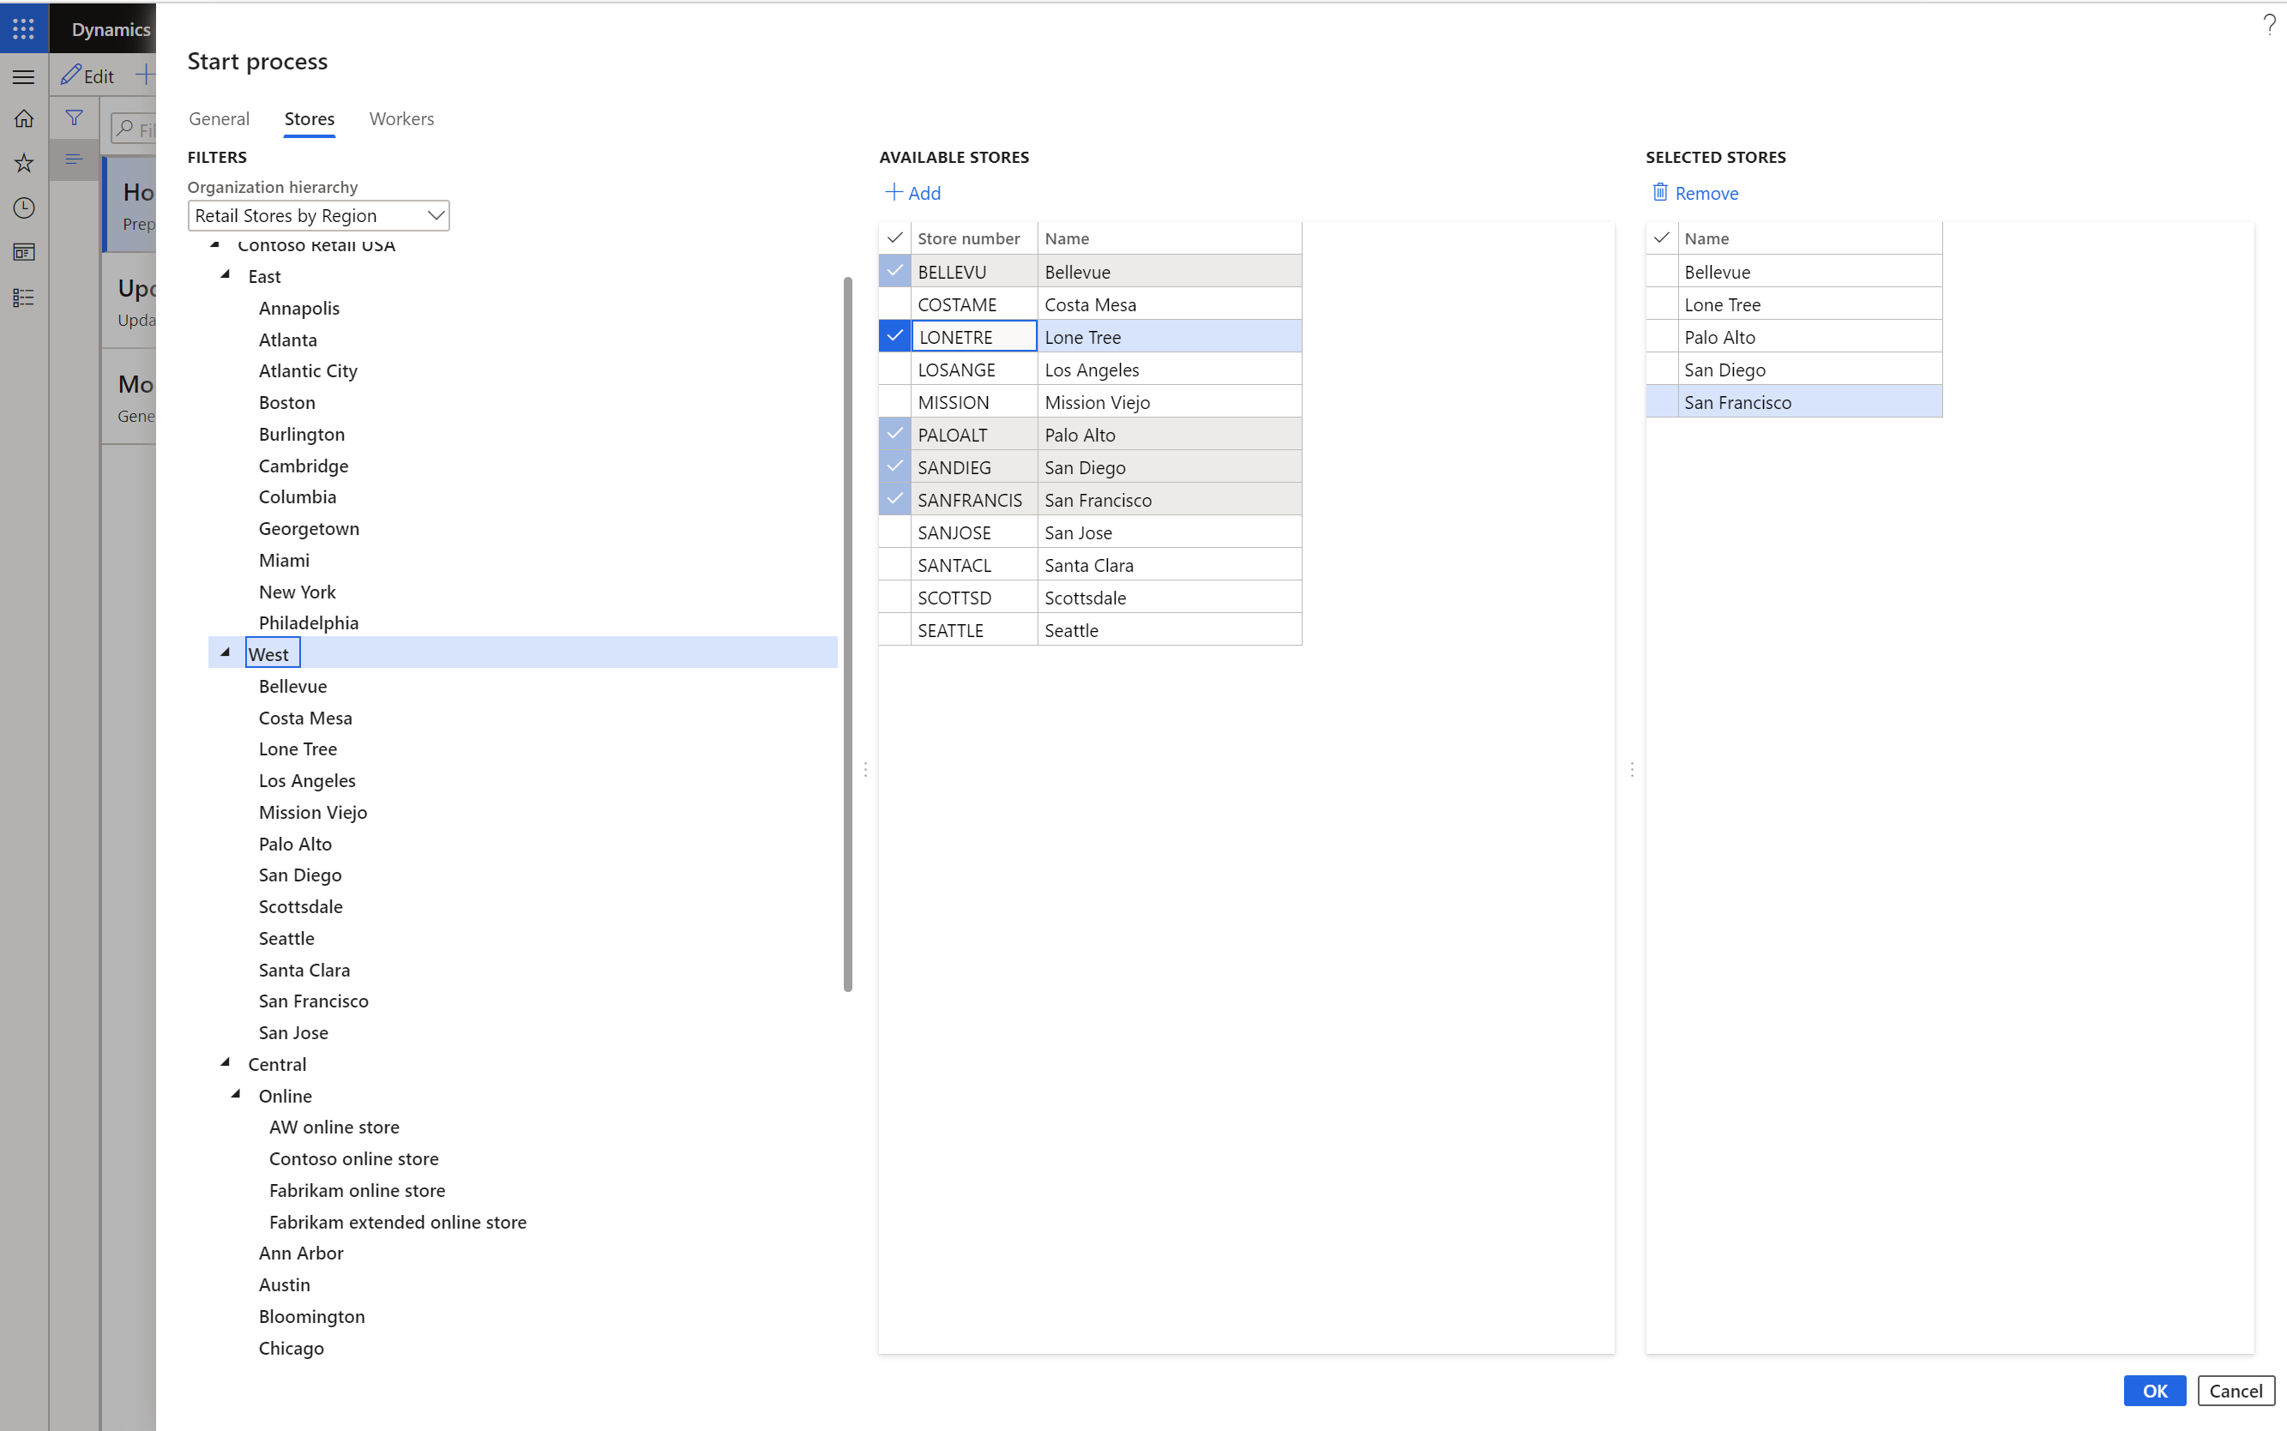Toggle the PALOALT store checkbox
This screenshot has height=1431, width=2287.
coord(894,434)
